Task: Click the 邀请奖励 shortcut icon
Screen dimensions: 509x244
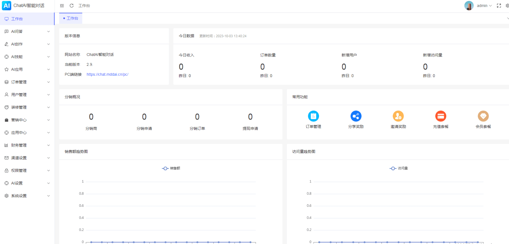Action: [398, 116]
